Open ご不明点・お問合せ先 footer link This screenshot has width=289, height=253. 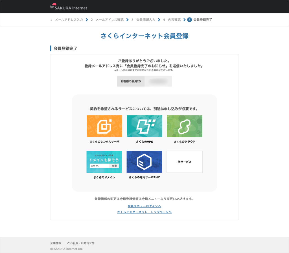click(x=81, y=243)
